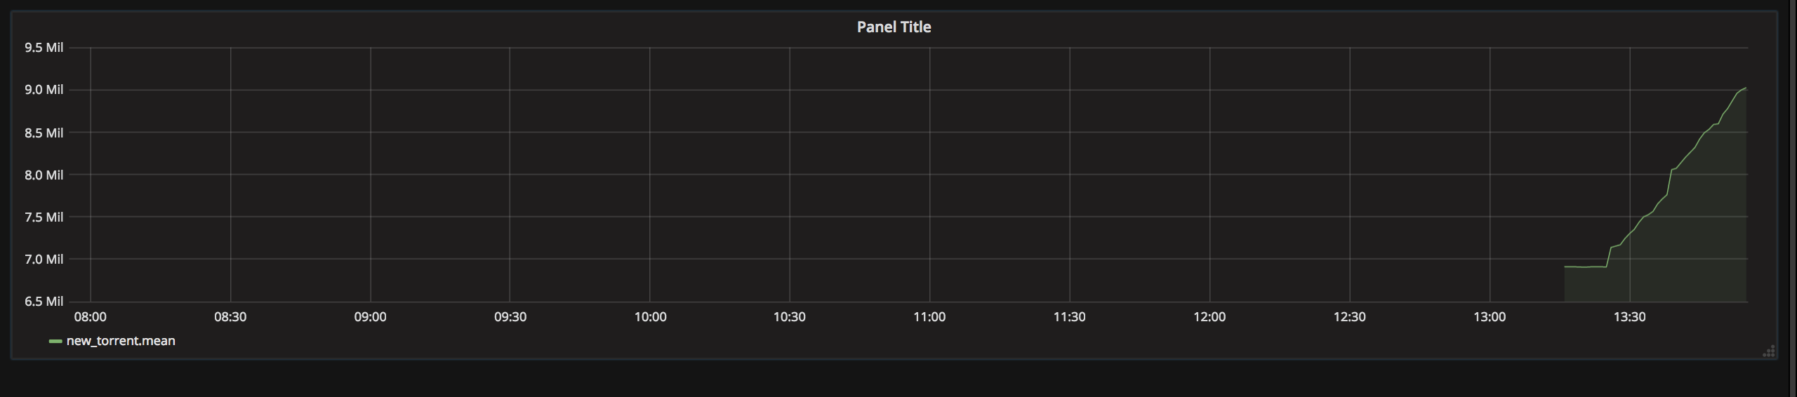Click the 13:30 time axis label

[1629, 317]
